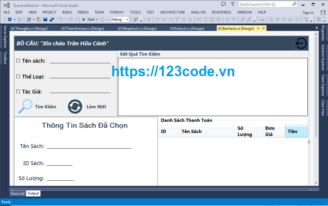Viewport: 328px width, 206px height.
Task: Open the DEVEXPRESS menu
Action: (221, 12)
